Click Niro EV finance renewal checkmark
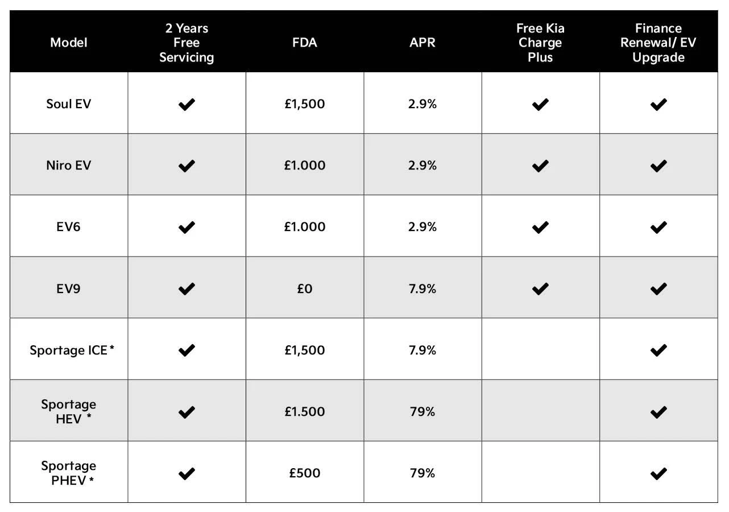The image size is (729, 512). [x=658, y=166]
